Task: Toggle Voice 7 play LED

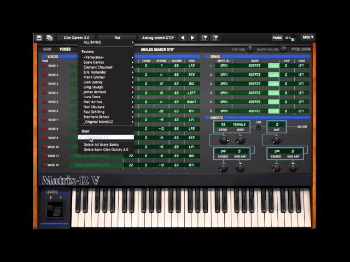Action: coord(45,120)
